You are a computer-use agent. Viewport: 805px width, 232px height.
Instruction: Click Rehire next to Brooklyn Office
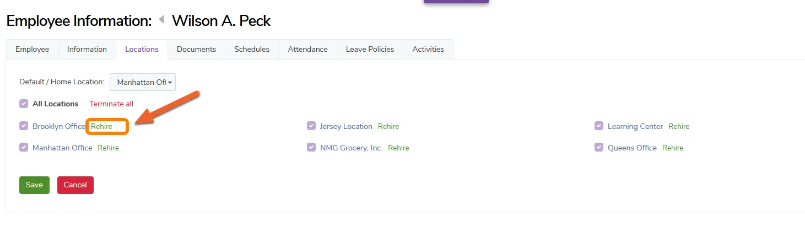pyautogui.click(x=101, y=126)
